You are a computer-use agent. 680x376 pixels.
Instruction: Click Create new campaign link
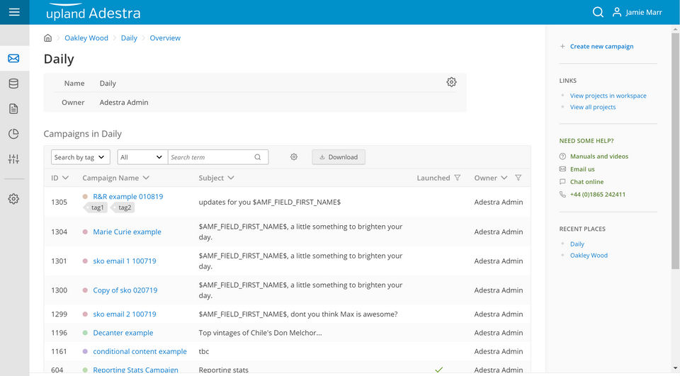point(601,47)
